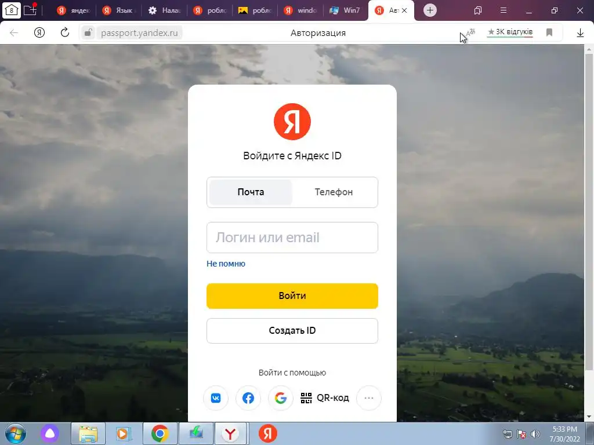Click the yellow Войти button

tap(292, 296)
